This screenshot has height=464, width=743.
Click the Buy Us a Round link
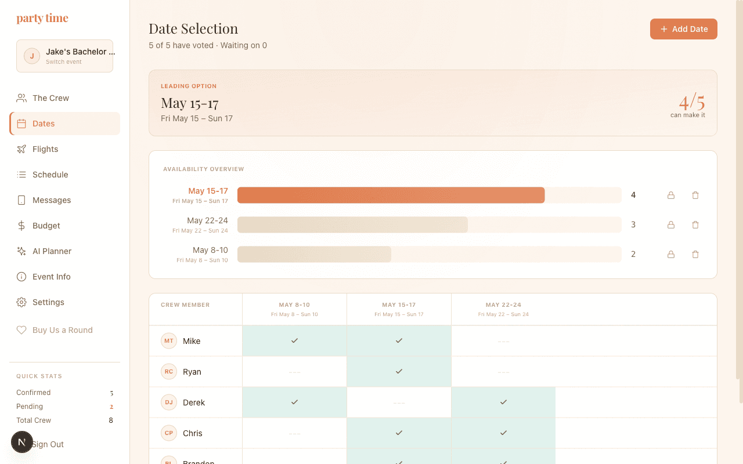[x=62, y=330]
